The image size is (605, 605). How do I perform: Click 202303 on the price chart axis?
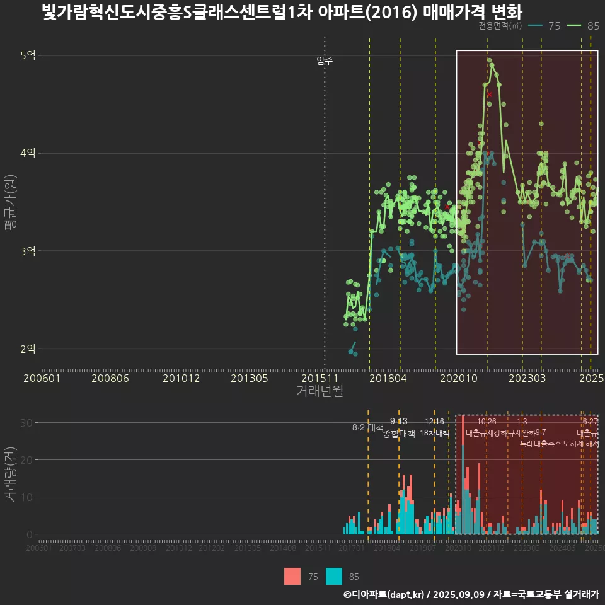click(527, 378)
